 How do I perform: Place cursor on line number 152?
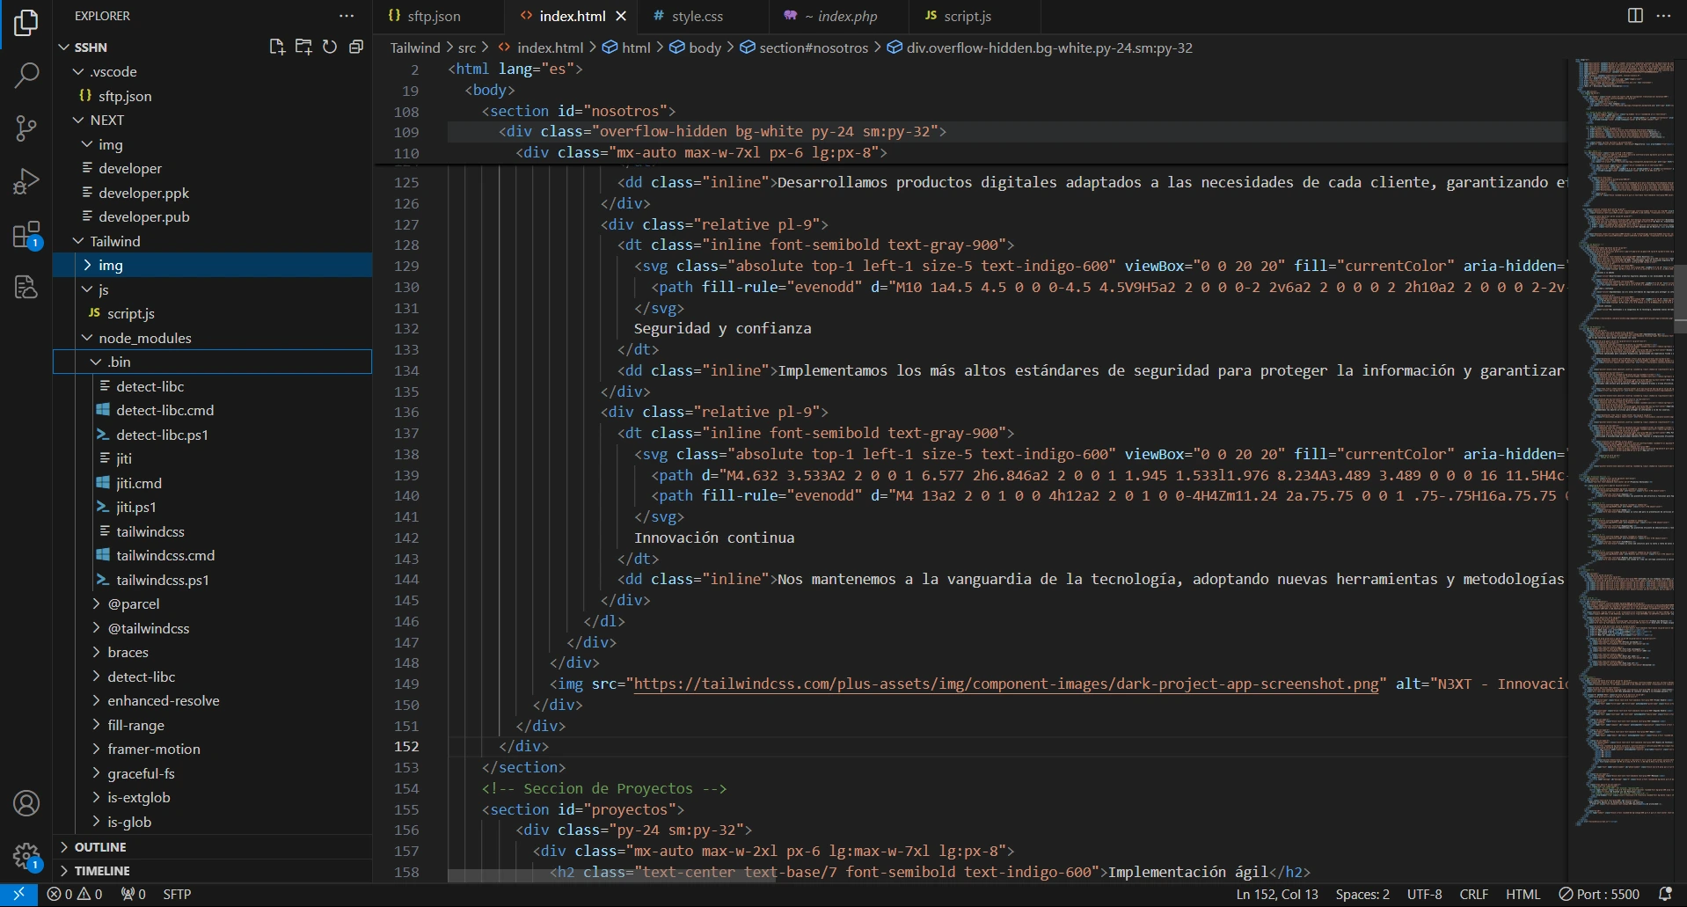coord(406,746)
